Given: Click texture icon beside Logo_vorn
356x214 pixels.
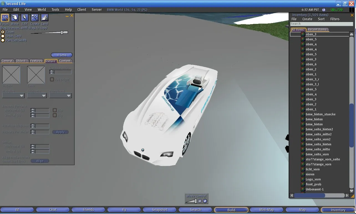Looking at the screenshot, I should [x=303, y=179].
